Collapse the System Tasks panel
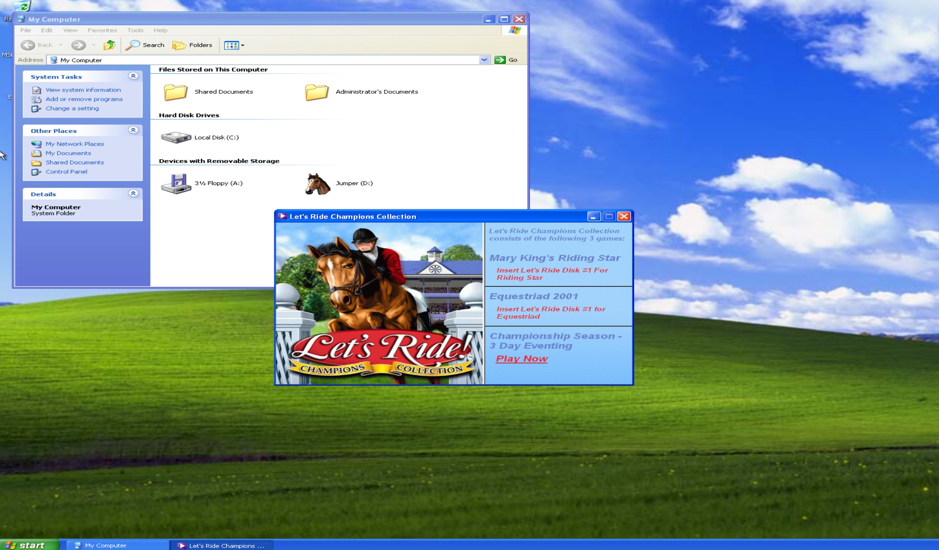The image size is (939, 550). [133, 76]
